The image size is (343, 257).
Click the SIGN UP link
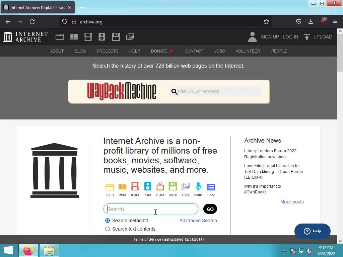tap(270, 37)
